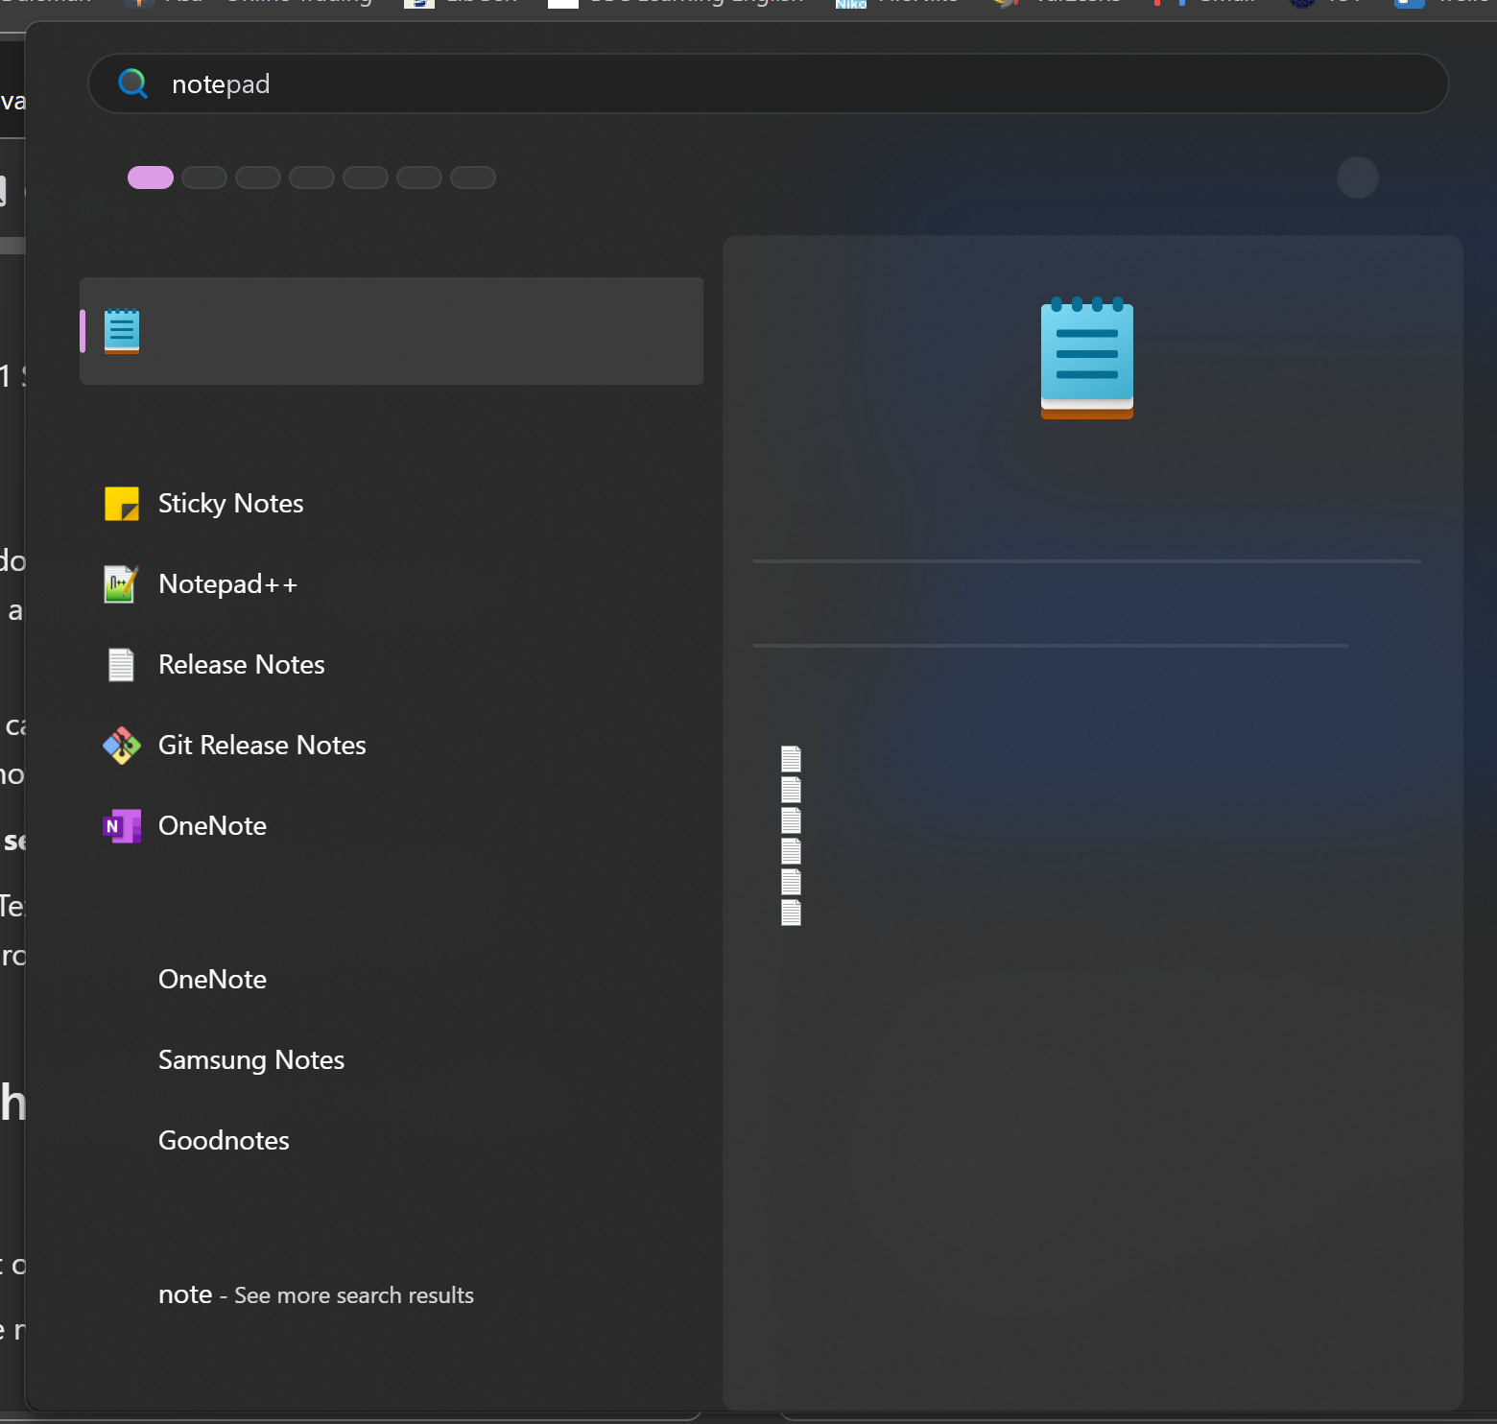Image resolution: width=1497 pixels, height=1424 pixels.
Task: Click the round button right of the filter pills
Action: pos(1357,178)
